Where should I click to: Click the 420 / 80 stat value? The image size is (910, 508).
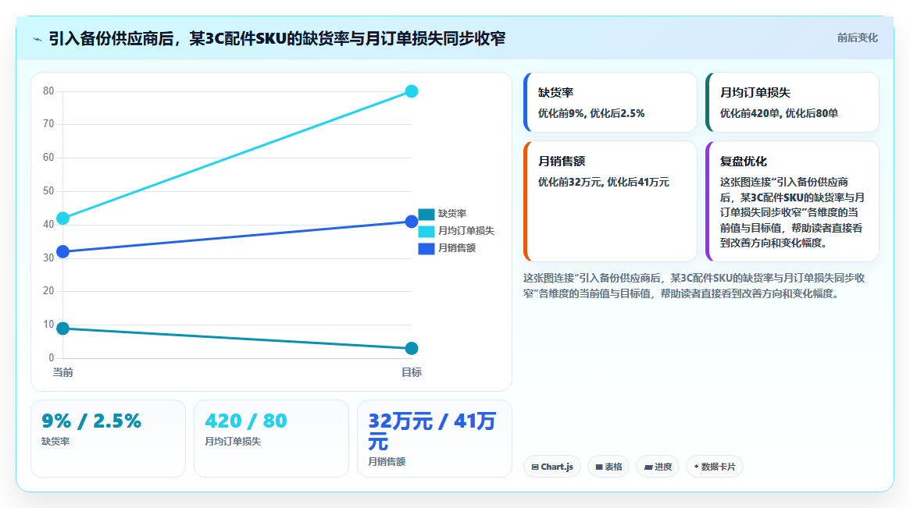tap(245, 421)
